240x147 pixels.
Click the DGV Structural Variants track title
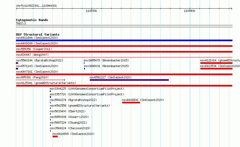(38, 34)
